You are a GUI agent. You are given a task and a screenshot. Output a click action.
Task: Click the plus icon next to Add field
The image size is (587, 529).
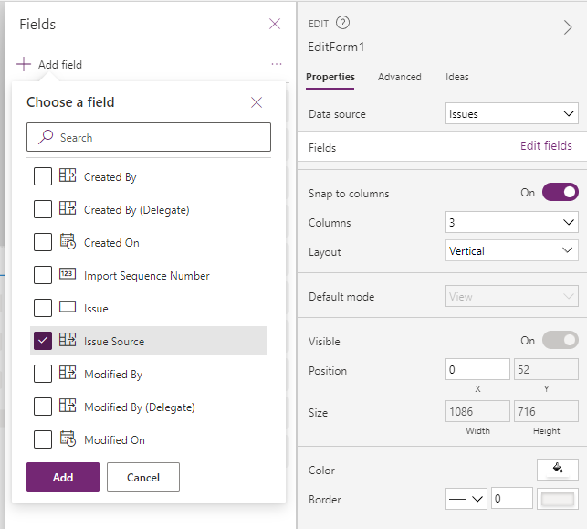(x=24, y=64)
